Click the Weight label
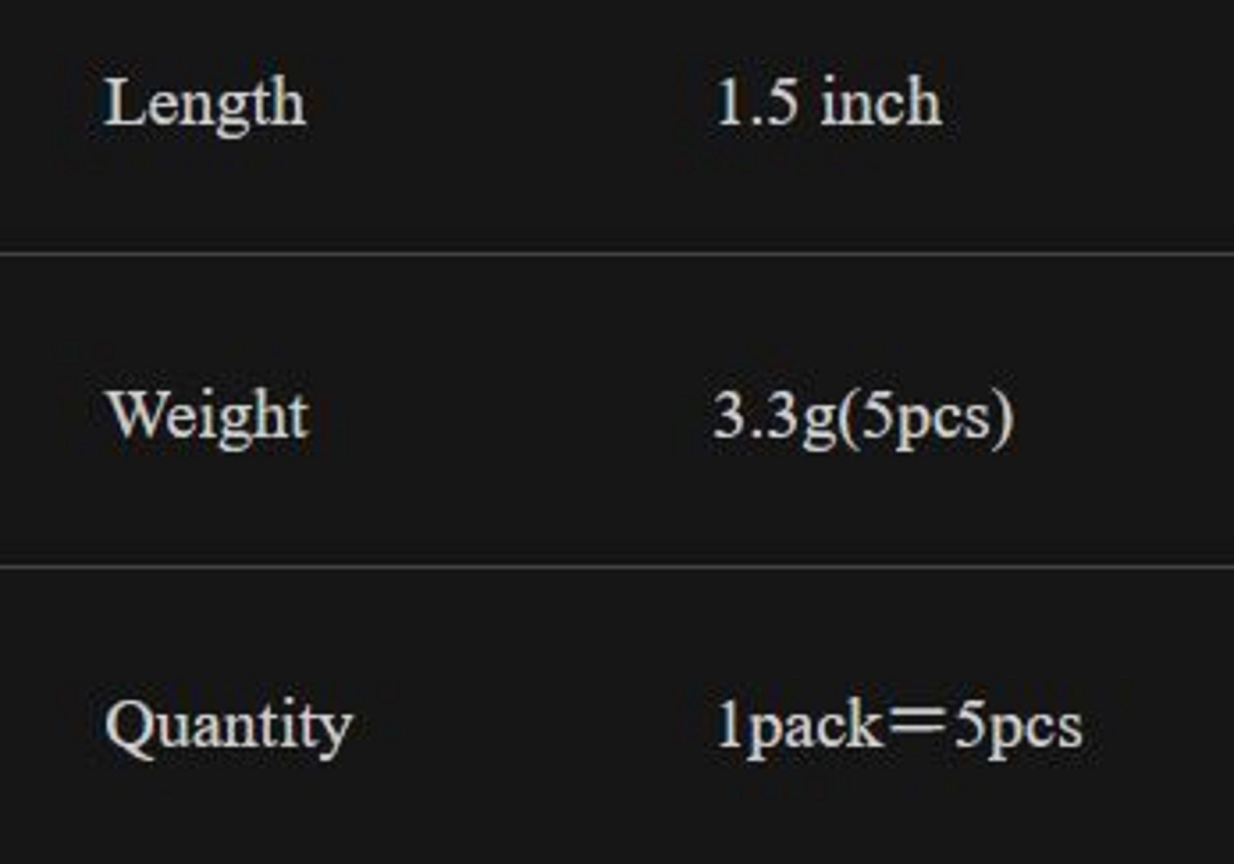 point(208,416)
